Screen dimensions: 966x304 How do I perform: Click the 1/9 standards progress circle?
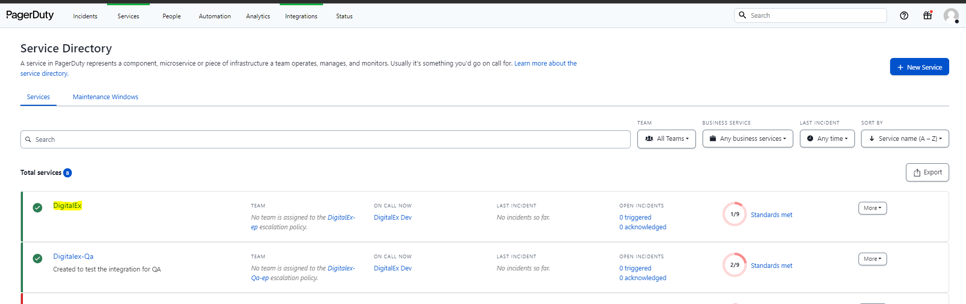[x=734, y=215]
